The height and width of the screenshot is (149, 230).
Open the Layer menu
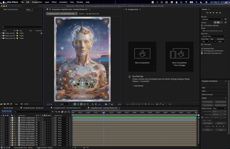(47, 2)
